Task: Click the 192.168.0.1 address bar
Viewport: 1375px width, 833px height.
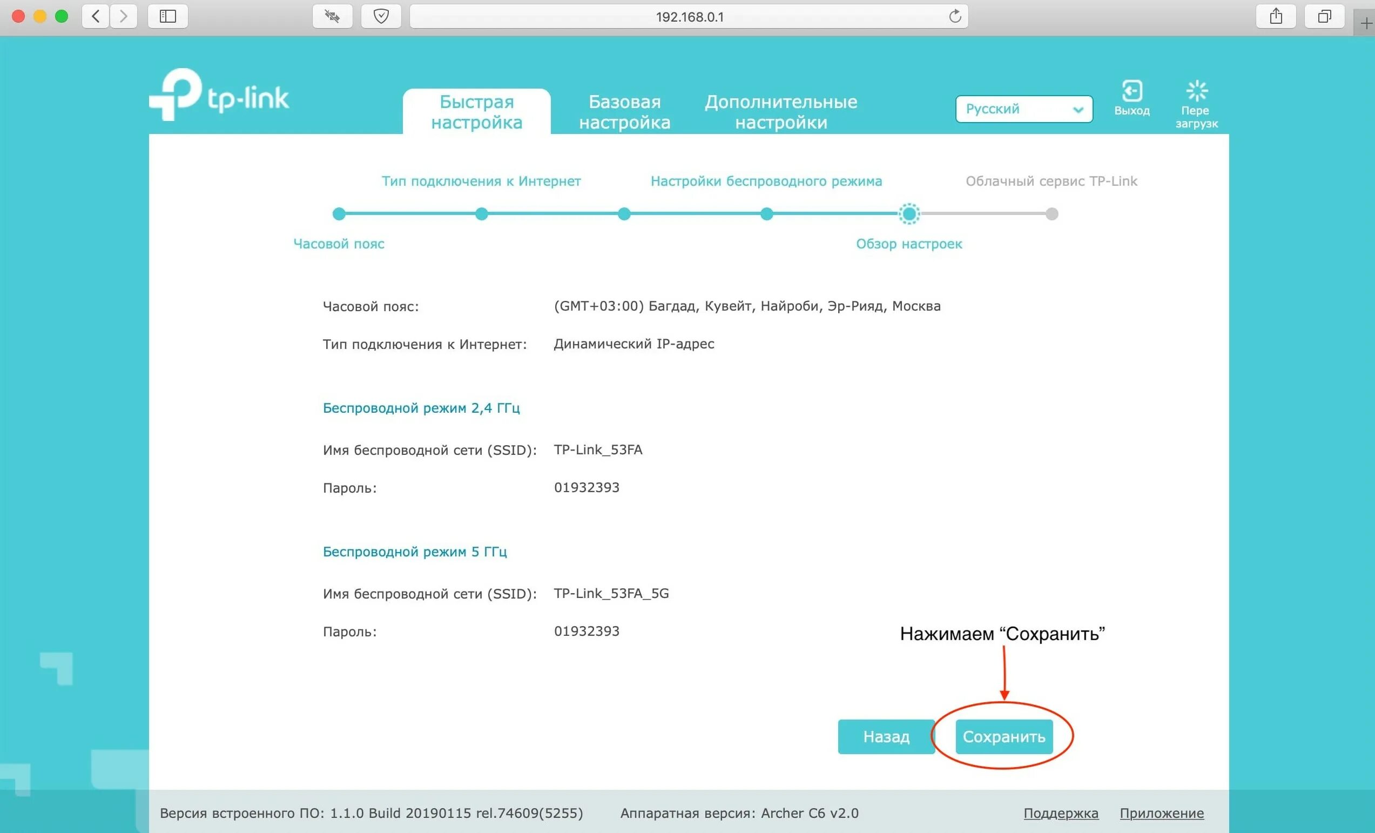Action: click(x=689, y=17)
